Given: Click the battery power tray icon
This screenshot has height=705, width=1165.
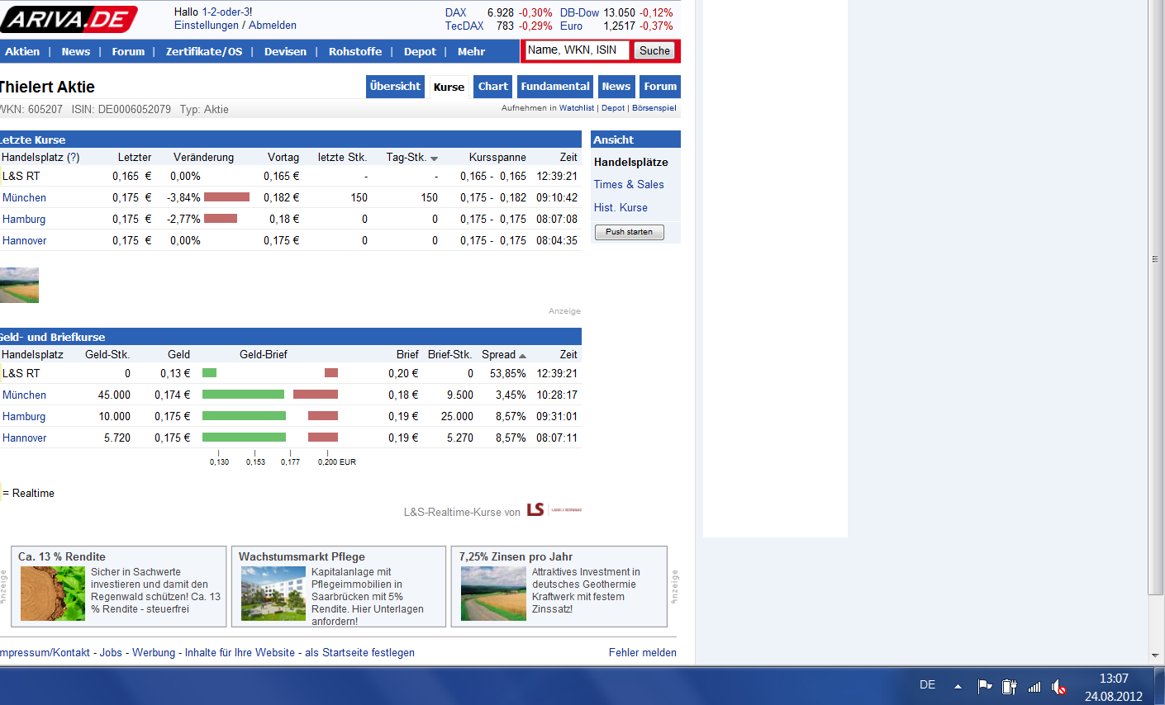Looking at the screenshot, I should (1009, 686).
